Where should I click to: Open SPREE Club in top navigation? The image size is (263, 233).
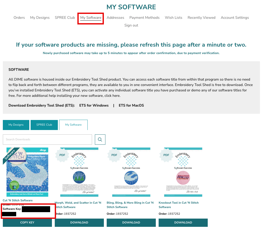pyautogui.click(x=65, y=18)
